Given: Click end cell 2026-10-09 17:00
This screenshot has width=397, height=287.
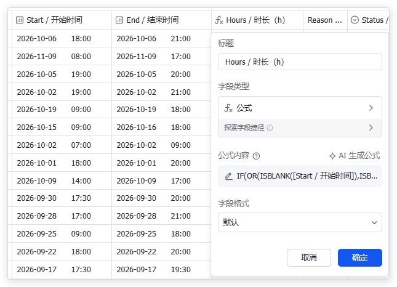Looking at the screenshot, I should coord(161,180).
